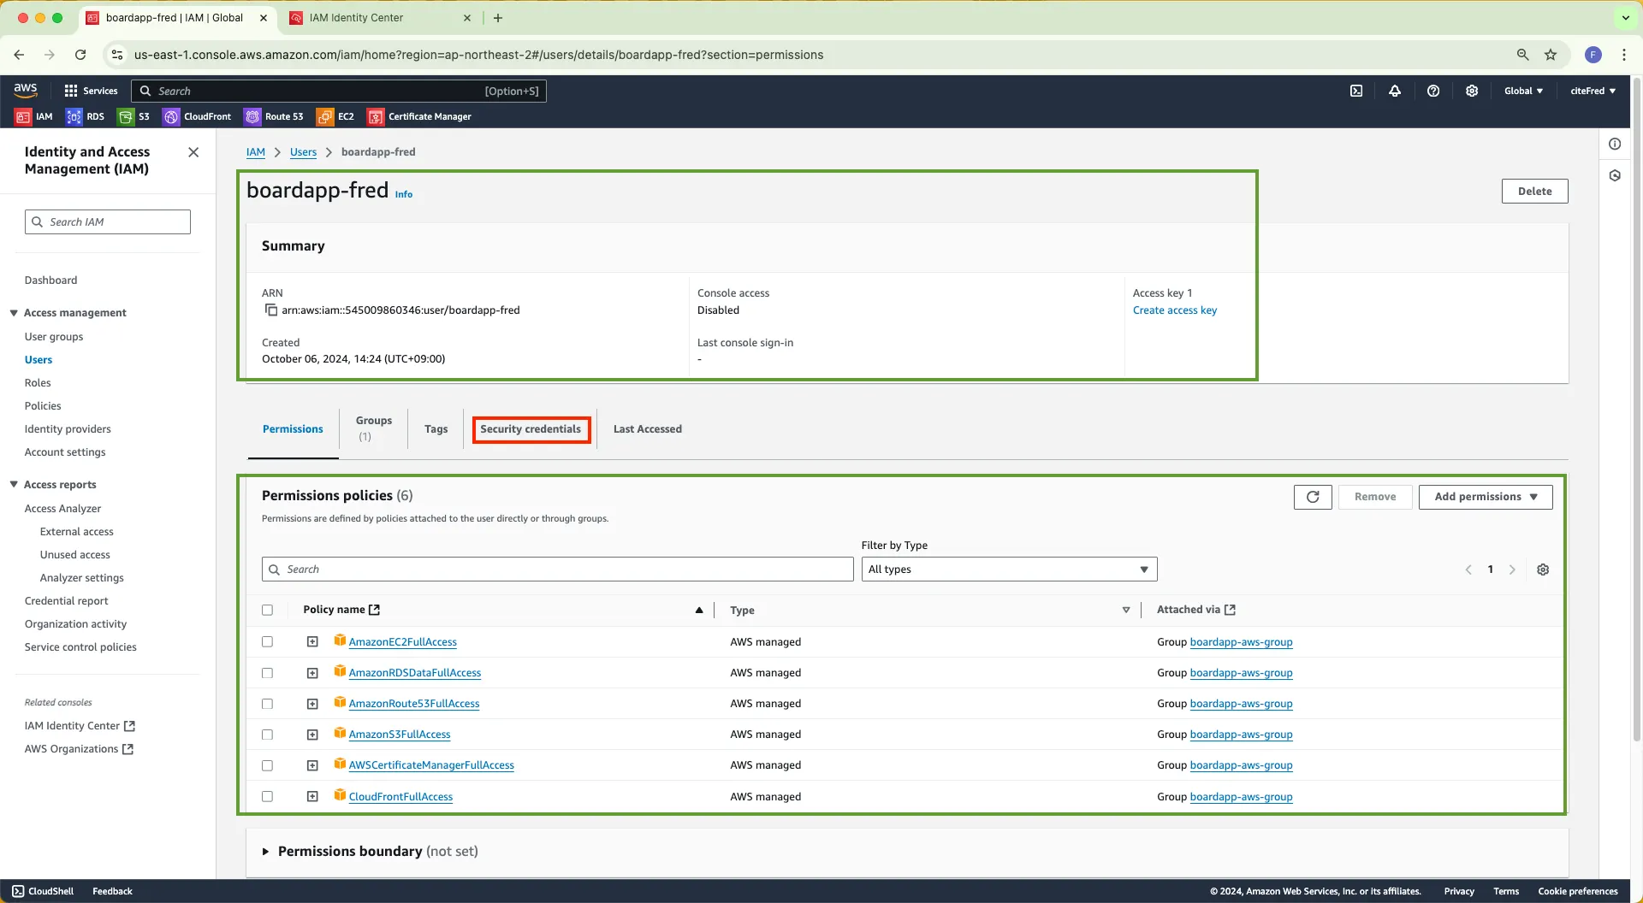
Task: Check the AmazonRDSDataFullAccess policy checkbox
Action: click(267, 673)
